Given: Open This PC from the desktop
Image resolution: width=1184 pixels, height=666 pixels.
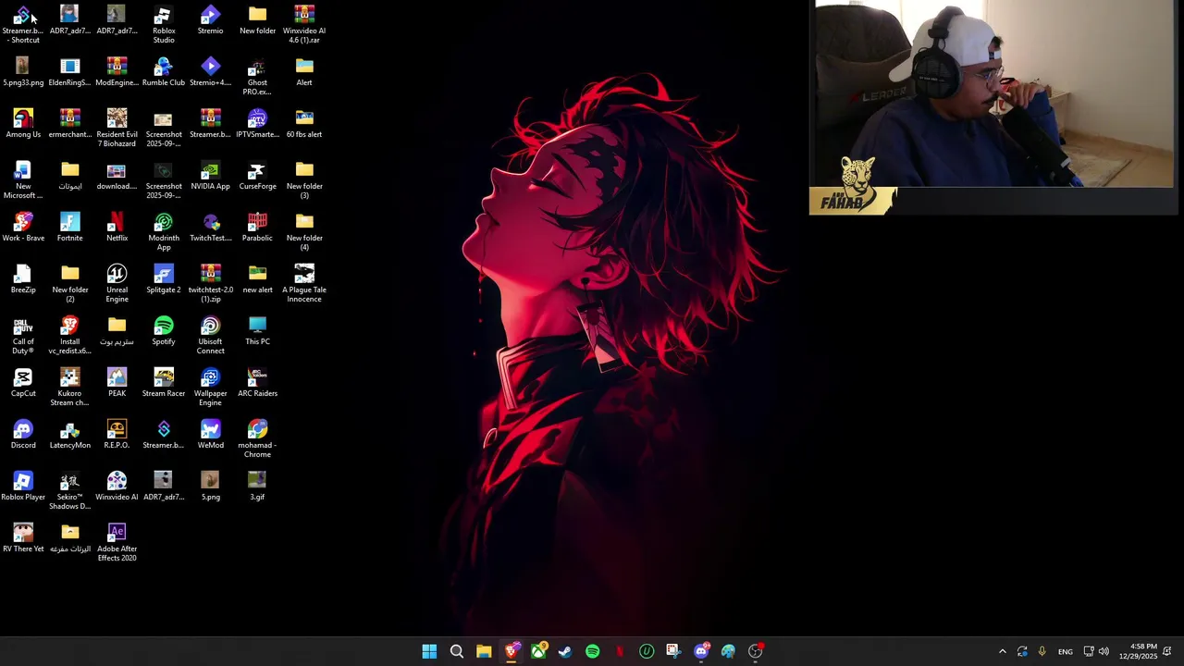Looking at the screenshot, I should pyautogui.click(x=257, y=331).
